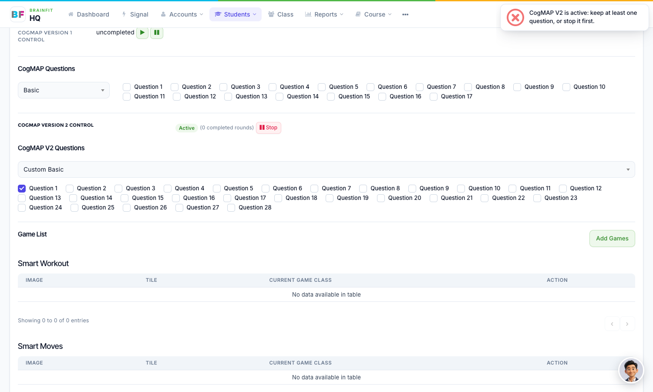653x392 pixels.
Task: Expand the Accounts menu
Action: pos(182,14)
